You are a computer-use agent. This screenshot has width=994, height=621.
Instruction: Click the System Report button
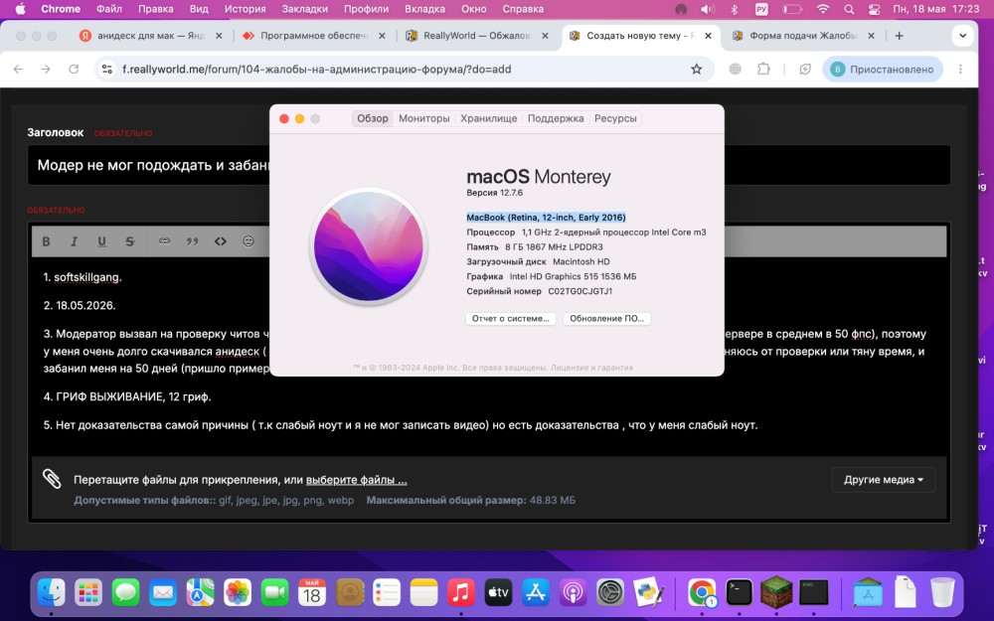tap(510, 319)
